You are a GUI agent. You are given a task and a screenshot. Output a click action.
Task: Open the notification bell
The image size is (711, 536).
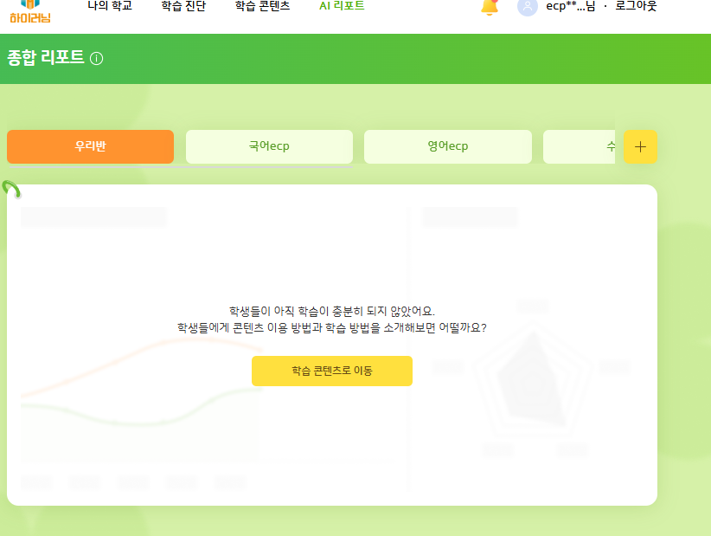[x=490, y=7]
